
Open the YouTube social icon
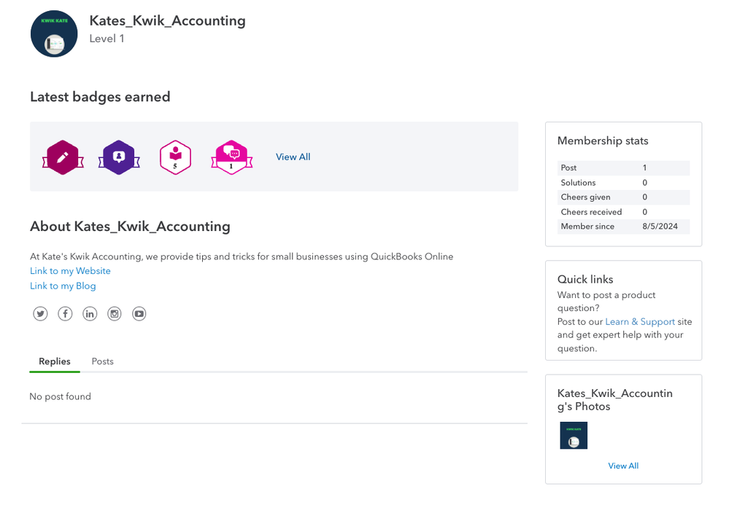(x=139, y=313)
